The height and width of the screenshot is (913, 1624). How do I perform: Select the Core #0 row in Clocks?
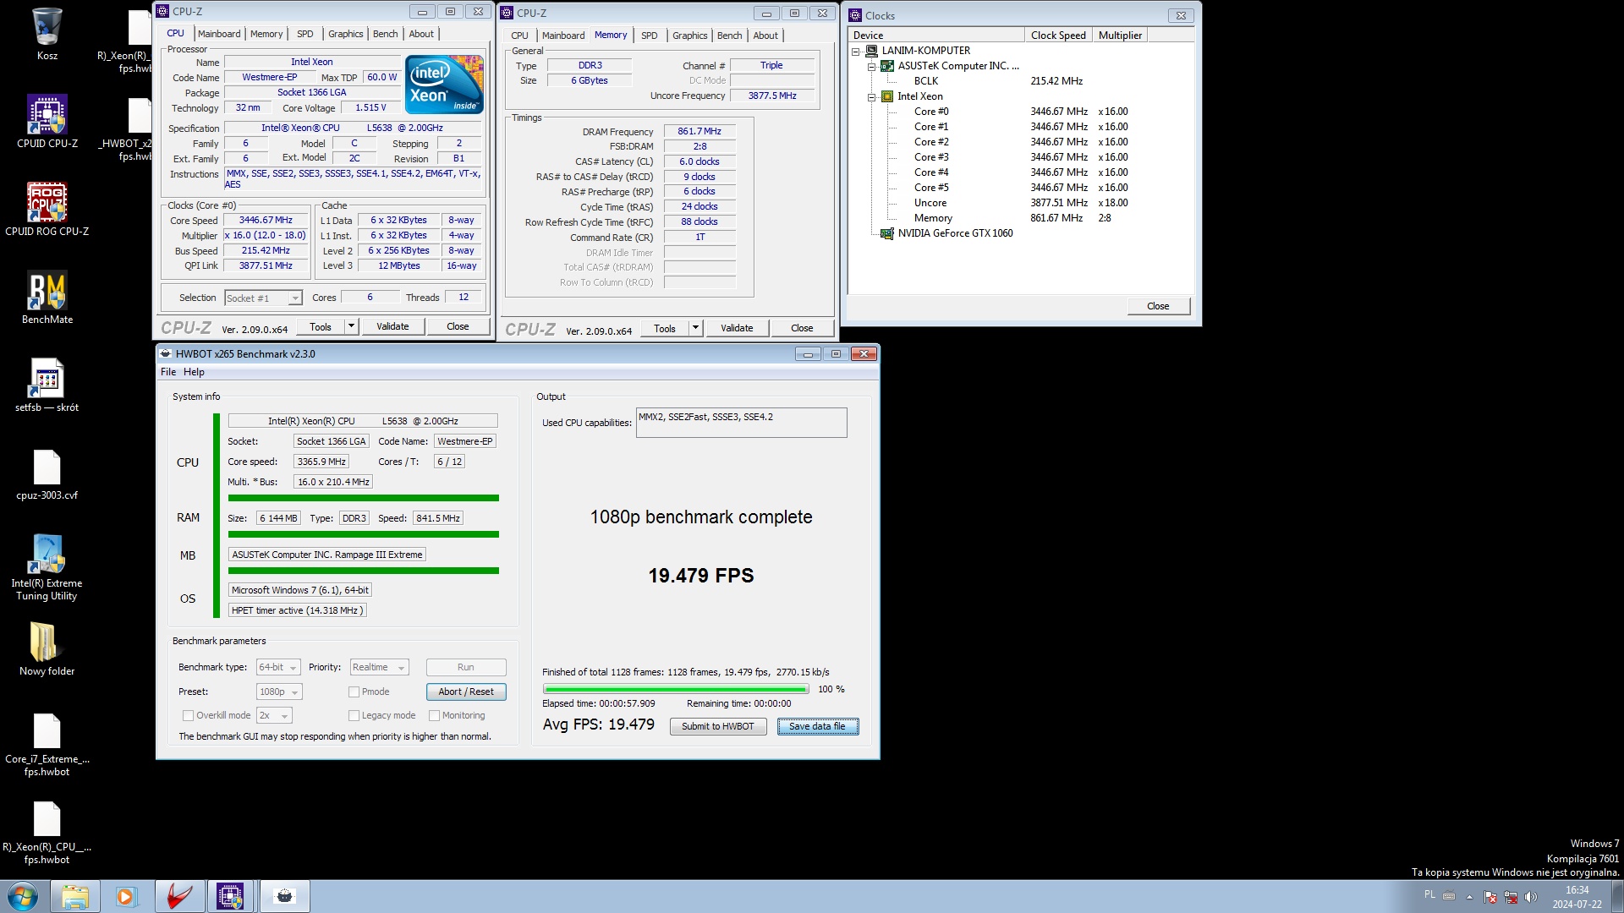(931, 112)
